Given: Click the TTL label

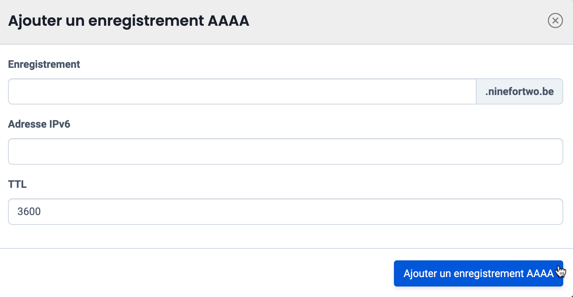Looking at the screenshot, I should coord(17,184).
